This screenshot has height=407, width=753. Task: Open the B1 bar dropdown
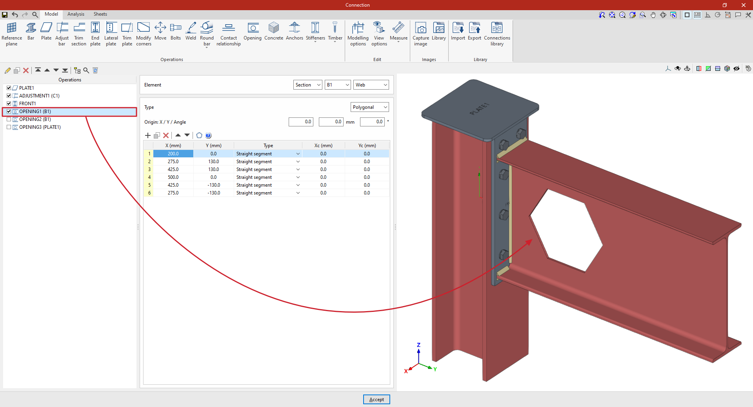(338, 85)
